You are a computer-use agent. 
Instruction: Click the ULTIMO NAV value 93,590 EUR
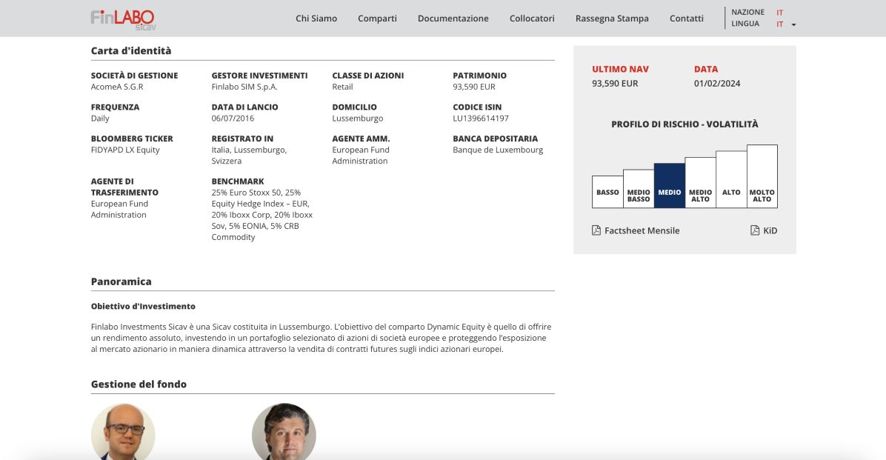tap(615, 84)
